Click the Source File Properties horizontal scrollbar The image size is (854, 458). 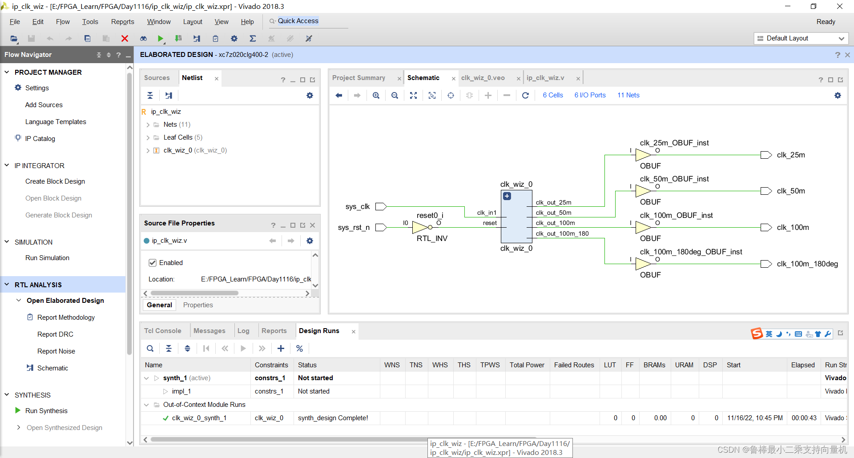pos(194,293)
